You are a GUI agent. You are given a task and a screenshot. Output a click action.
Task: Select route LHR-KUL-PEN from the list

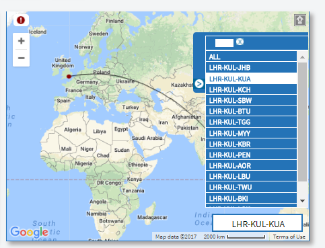(x=251, y=155)
